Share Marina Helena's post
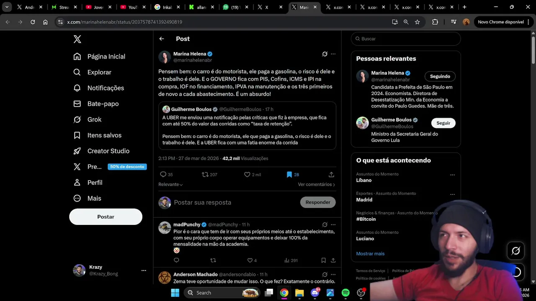Image resolution: width=536 pixels, height=301 pixels. 331,174
